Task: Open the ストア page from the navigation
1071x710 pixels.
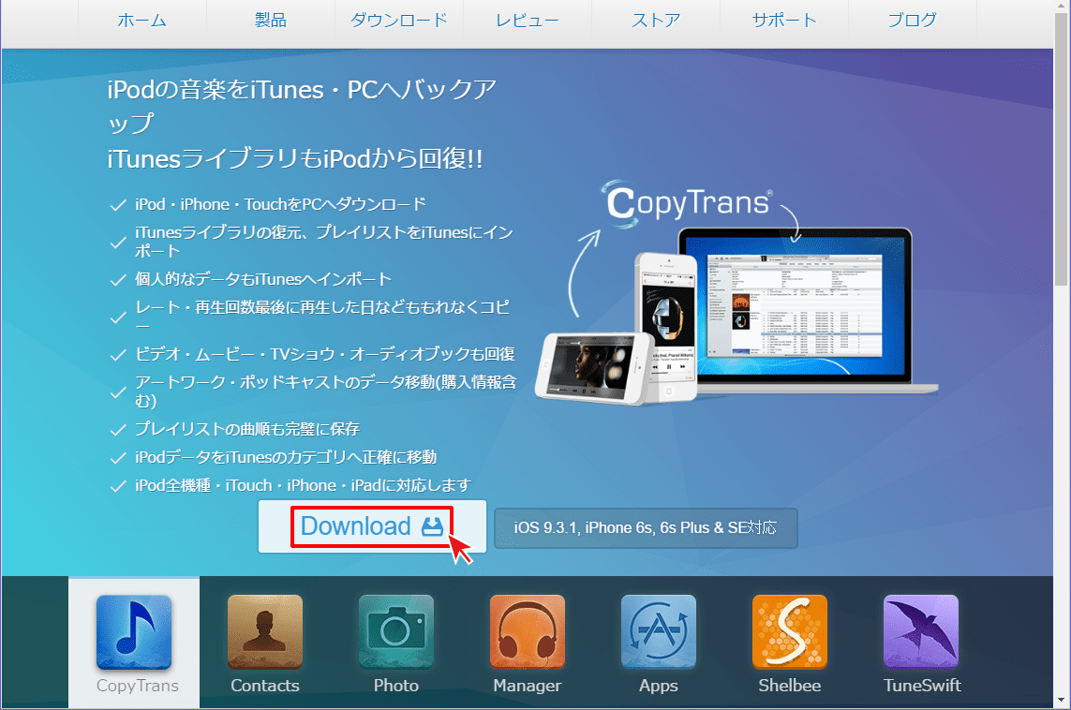Action: (656, 19)
